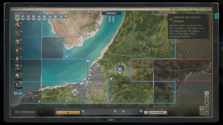The width and height of the screenshot is (223, 125).
Task: Click the power button on the right edge
Action: [x=217, y=16]
